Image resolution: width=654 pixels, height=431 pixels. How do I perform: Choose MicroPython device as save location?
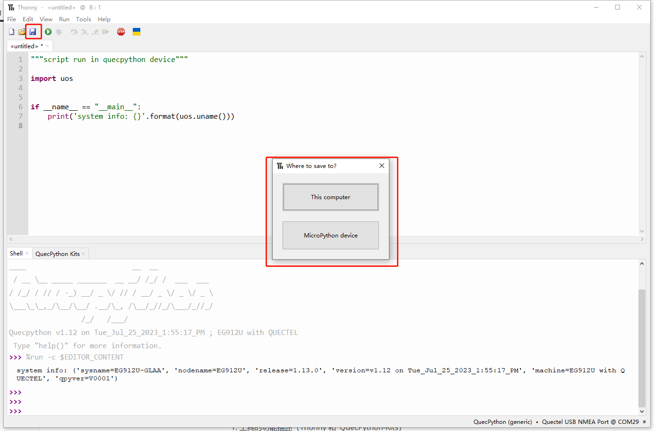coord(331,235)
